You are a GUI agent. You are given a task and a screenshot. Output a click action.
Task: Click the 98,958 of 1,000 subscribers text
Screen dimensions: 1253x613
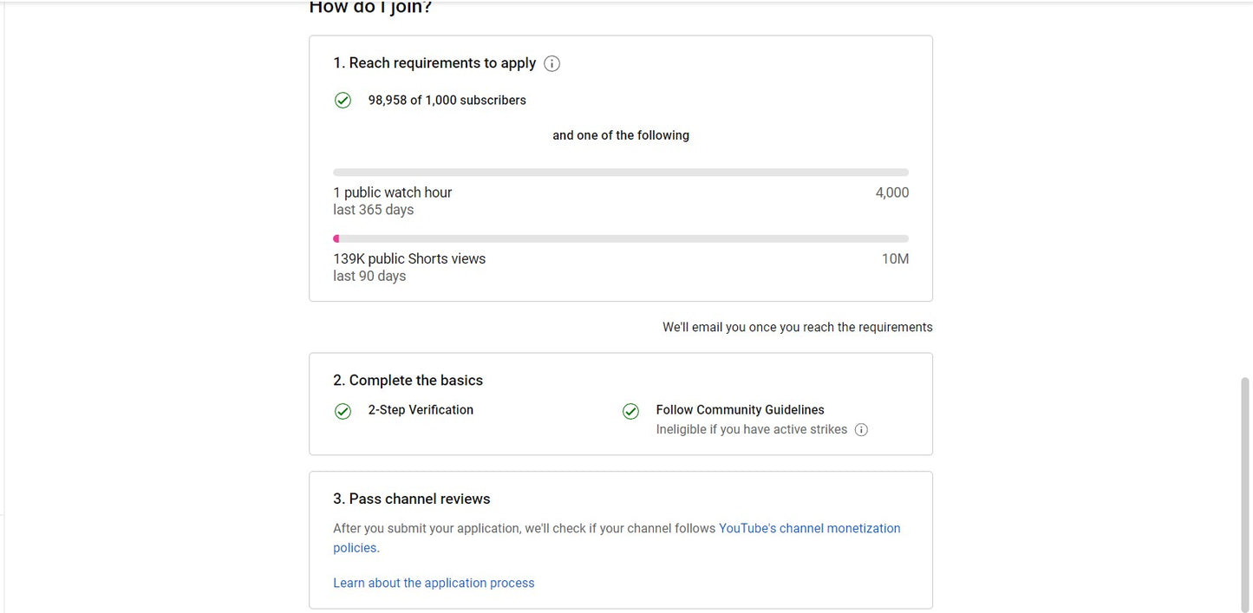pyautogui.click(x=447, y=101)
